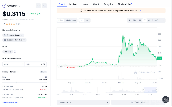
Task: Switch to the line chart icon
Action: [x=82, y=20]
